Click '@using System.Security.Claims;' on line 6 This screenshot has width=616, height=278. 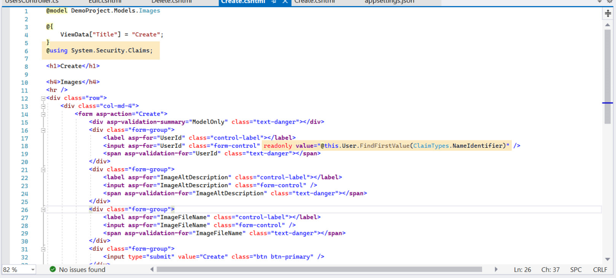pyautogui.click(x=99, y=51)
